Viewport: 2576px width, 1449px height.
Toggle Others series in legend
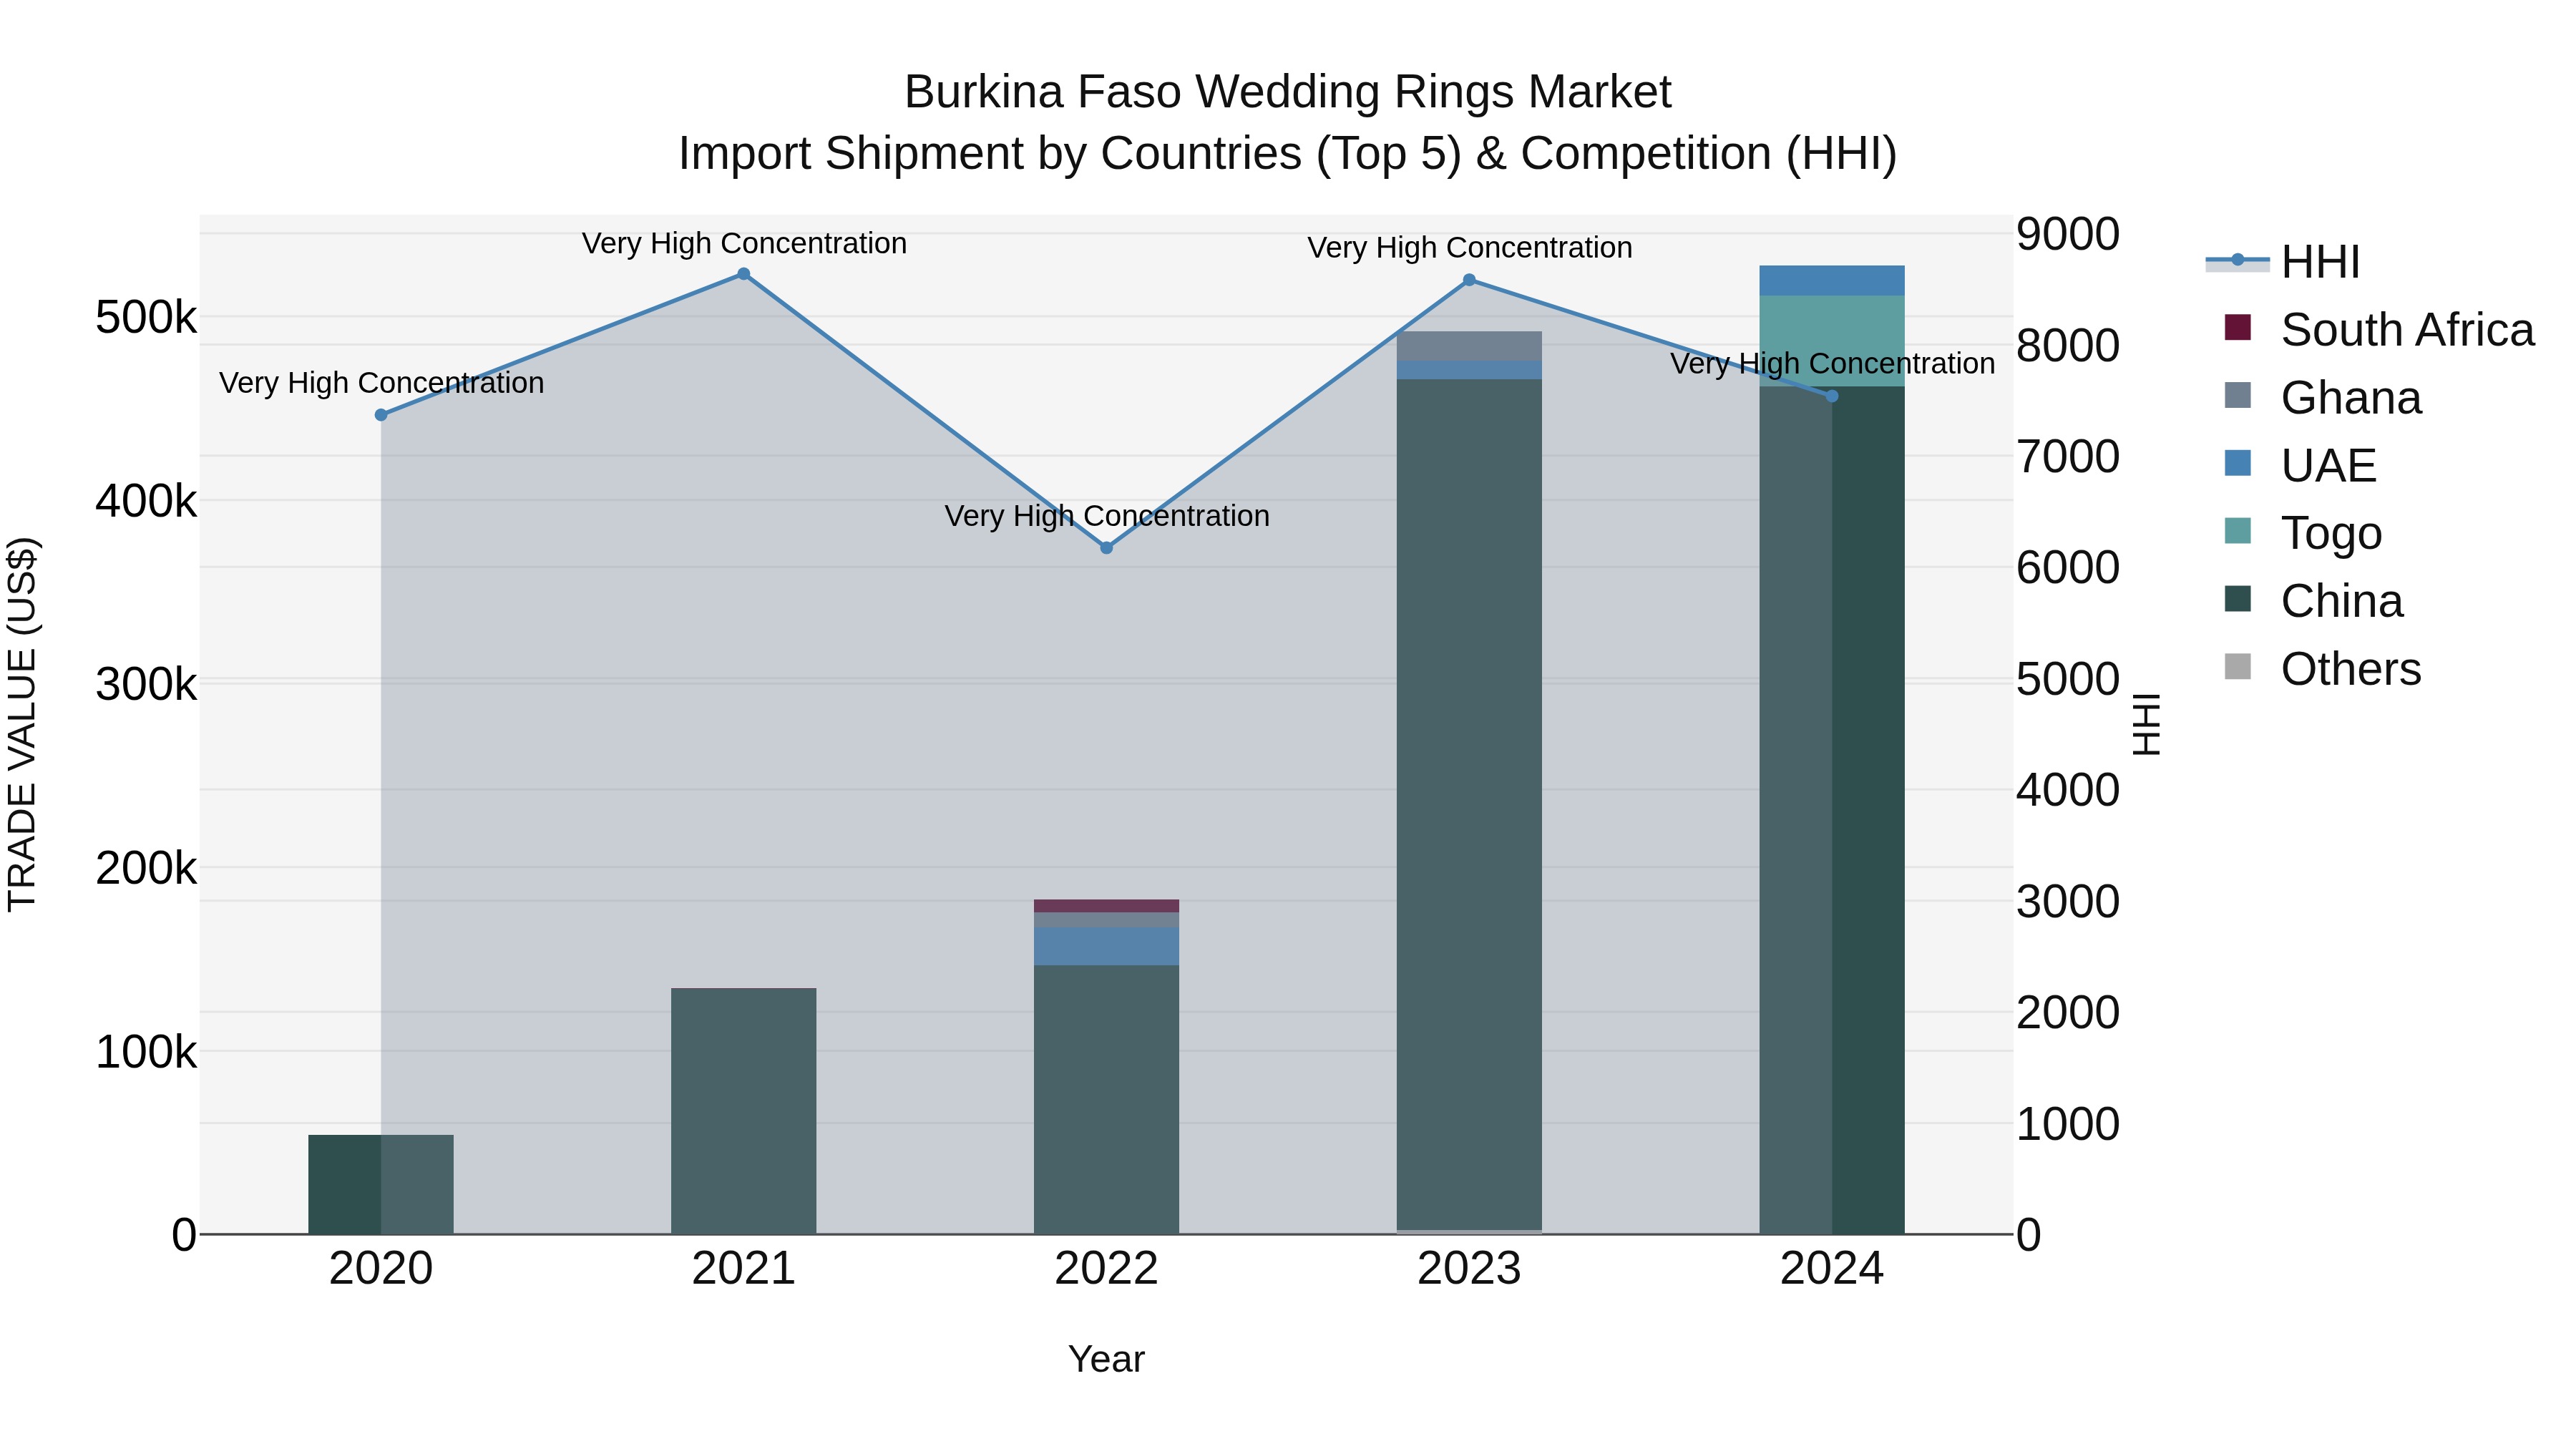tap(2322, 669)
